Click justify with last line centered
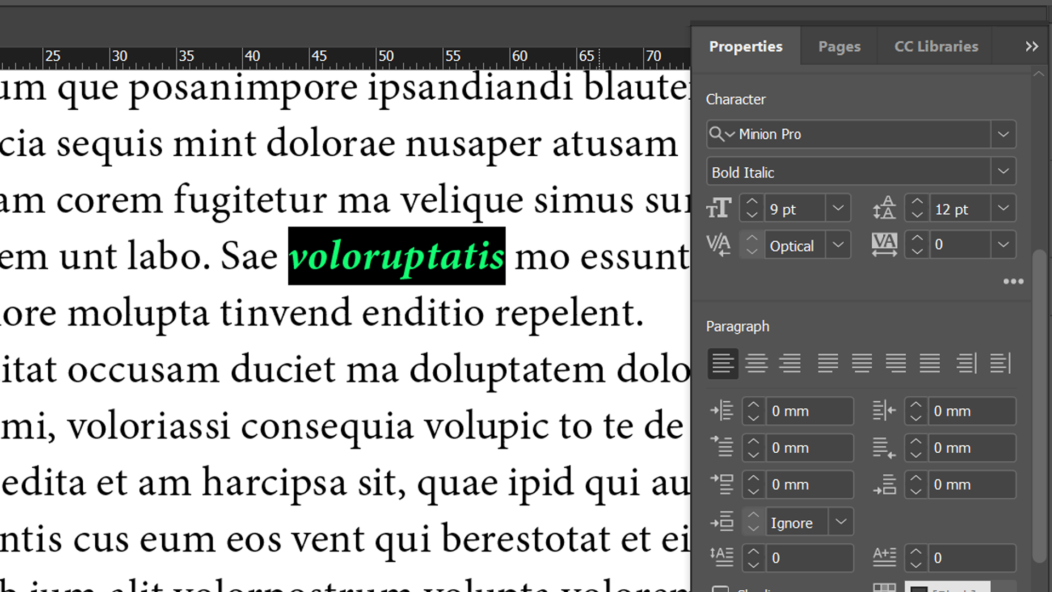Viewport: 1052px width, 592px height. pyautogui.click(x=862, y=363)
